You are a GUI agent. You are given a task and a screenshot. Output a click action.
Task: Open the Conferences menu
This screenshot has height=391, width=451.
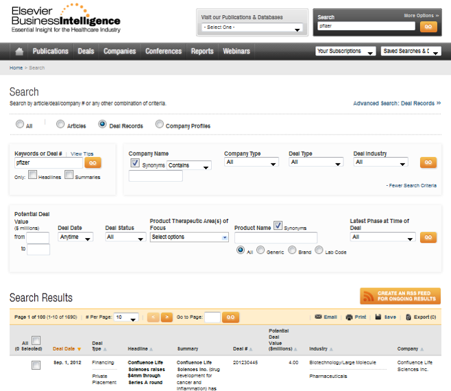coord(163,51)
